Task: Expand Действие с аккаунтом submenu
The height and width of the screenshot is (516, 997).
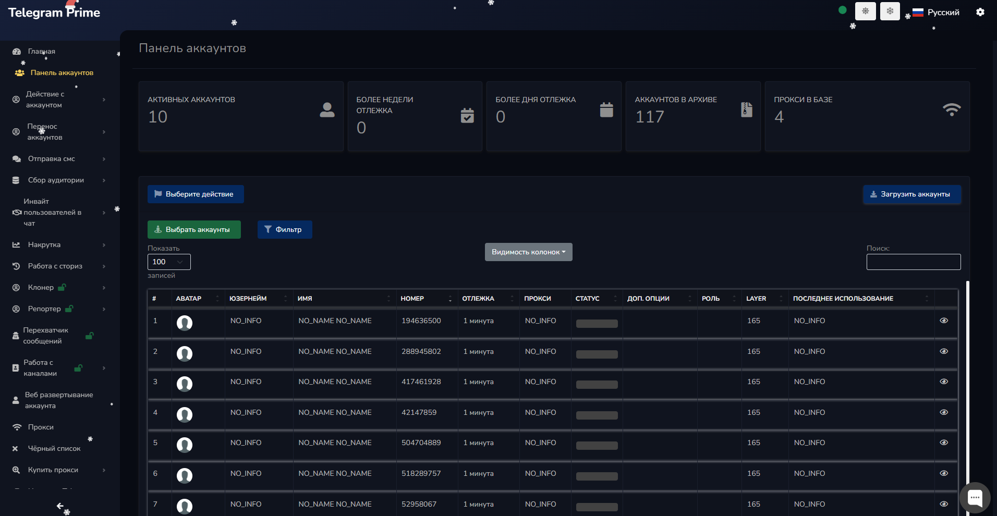Action: [x=59, y=100]
